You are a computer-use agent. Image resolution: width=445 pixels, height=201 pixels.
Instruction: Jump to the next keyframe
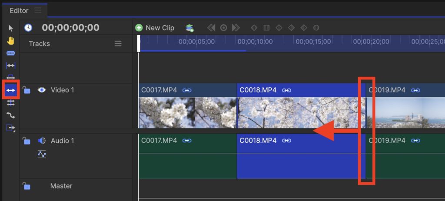point(236,28)
